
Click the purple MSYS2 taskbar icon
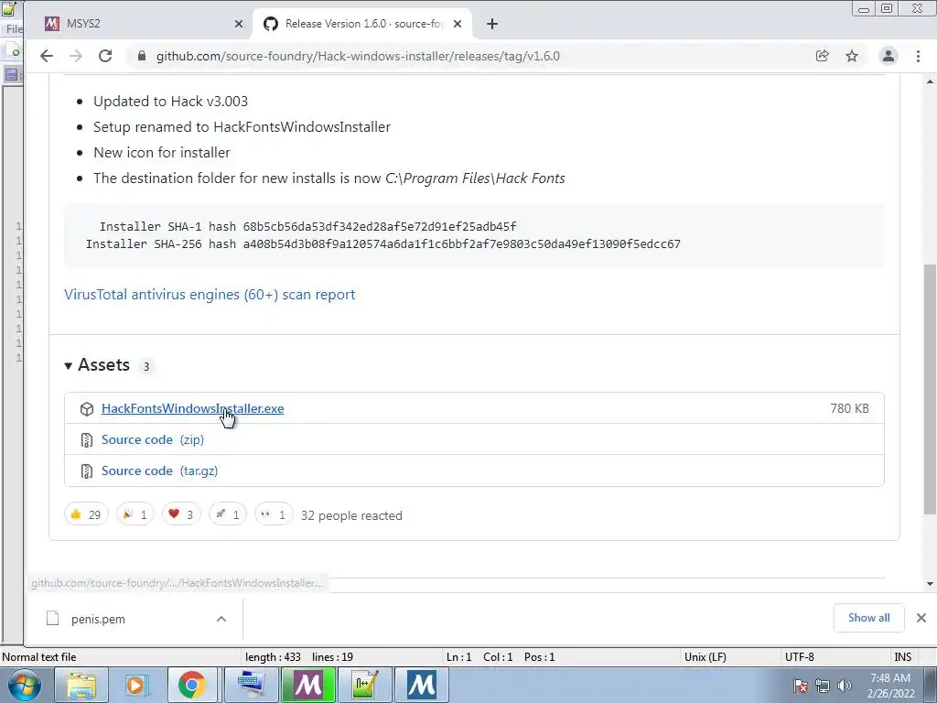307,685
